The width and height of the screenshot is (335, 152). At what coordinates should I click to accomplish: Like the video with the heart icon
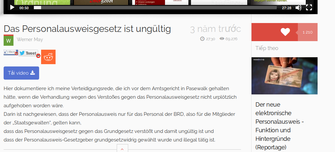(x=285, y=32)
